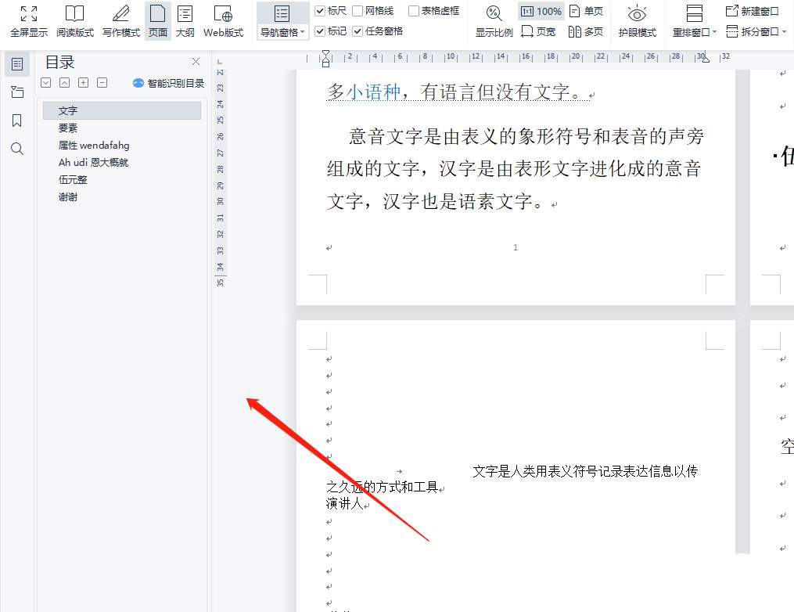Open the chapters sidebar tab icon
This screenshot has width=794, height=612.
pos(16,92)
